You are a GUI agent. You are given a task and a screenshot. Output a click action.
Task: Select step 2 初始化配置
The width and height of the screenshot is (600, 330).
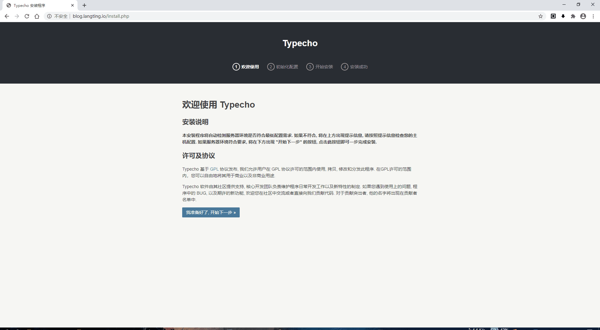pos(282,67)
